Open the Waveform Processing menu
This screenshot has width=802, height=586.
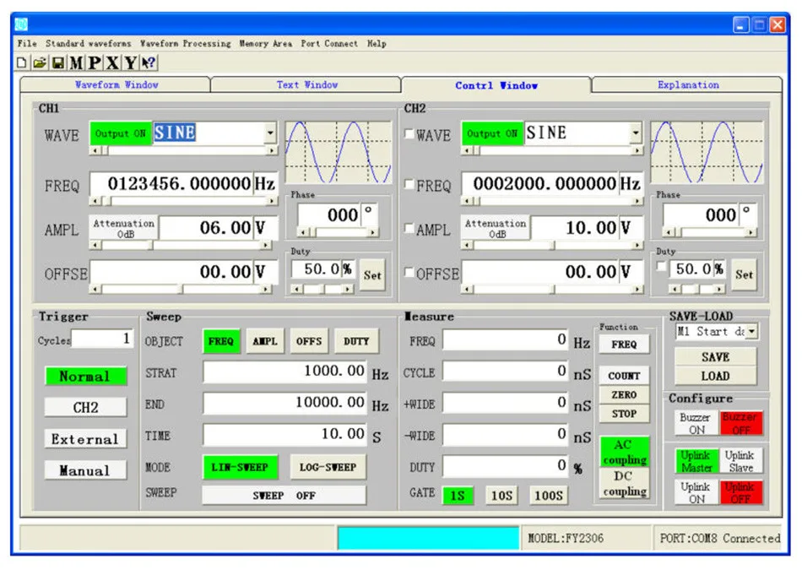185,43
